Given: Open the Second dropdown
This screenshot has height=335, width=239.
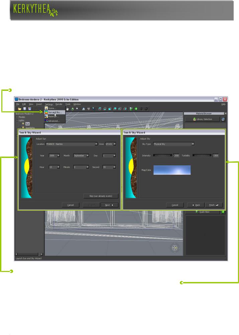Looking at the screenshot, I should coord(109,167).
